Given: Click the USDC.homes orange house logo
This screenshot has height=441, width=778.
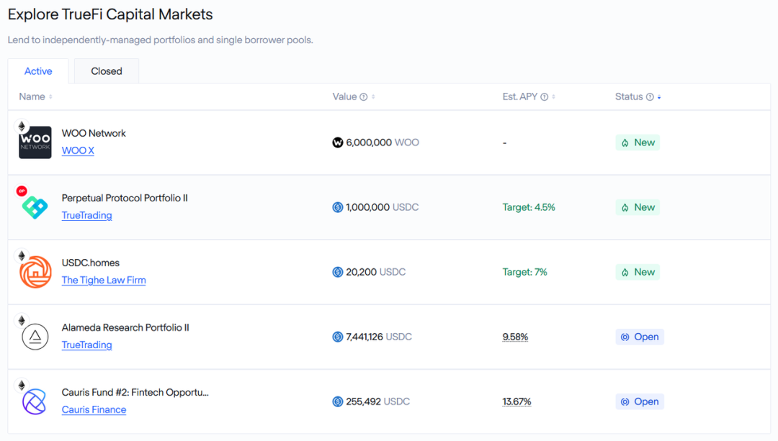Looking at the screenshot, I should (35, 272).
